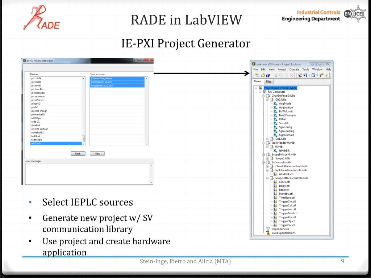This screenshot has height=278, width=371.
Task: Click the My Computer target icon
Action: 264,92
